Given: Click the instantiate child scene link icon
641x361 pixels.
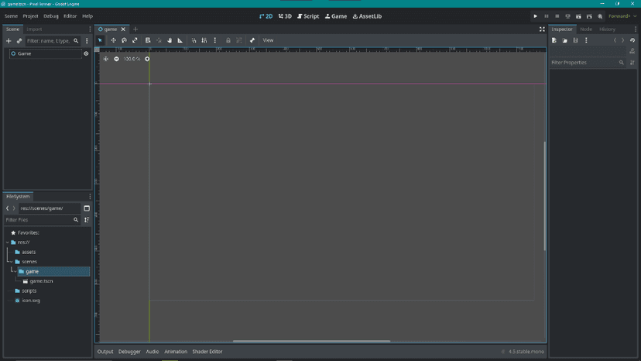Looking at the screenshot, I should coord(19,41).
